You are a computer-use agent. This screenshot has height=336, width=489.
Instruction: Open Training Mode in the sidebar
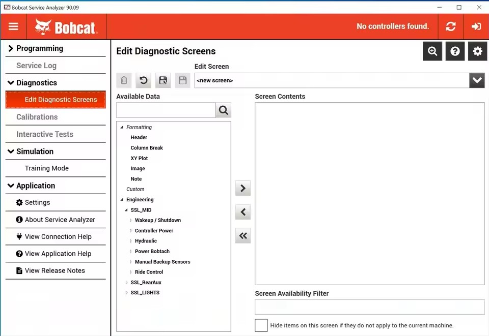pos(47,168)
